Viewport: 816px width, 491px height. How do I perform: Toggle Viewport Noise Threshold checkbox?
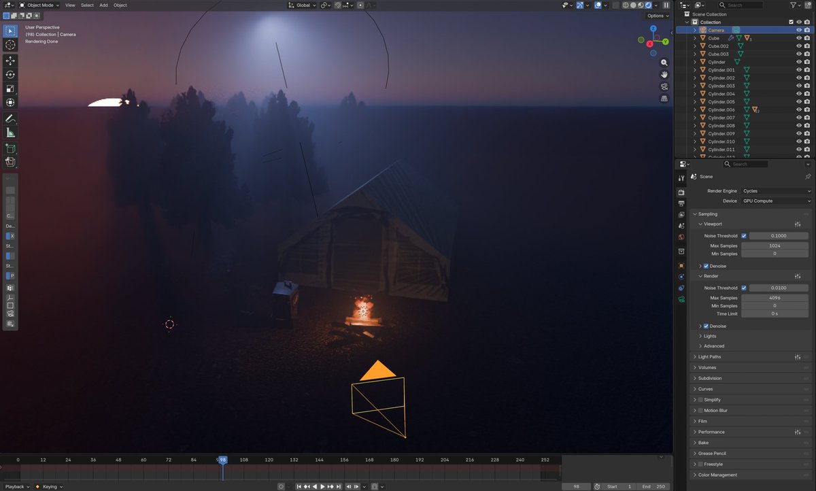coord(744,236)
